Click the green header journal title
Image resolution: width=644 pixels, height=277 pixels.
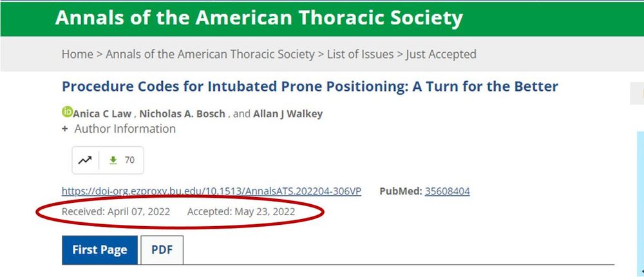[259, 18]
